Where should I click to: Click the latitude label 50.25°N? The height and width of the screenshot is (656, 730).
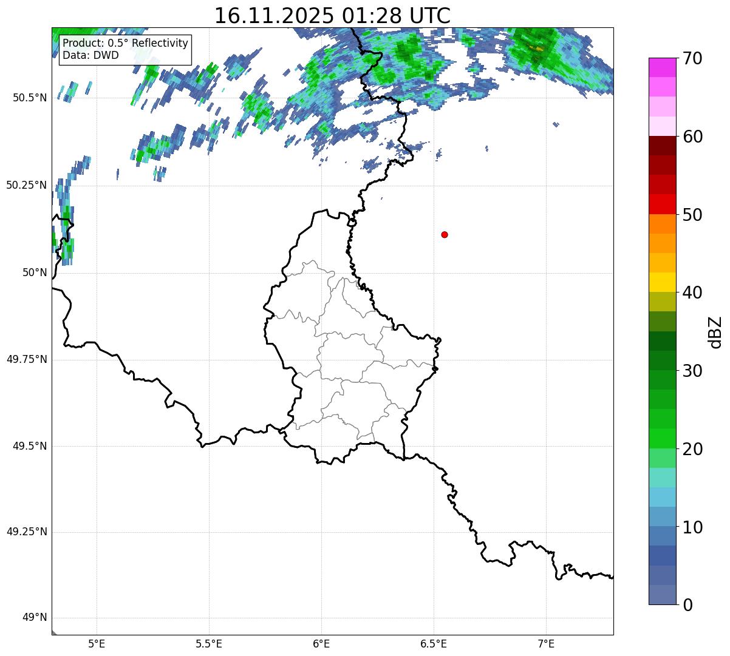coord(27,185)
